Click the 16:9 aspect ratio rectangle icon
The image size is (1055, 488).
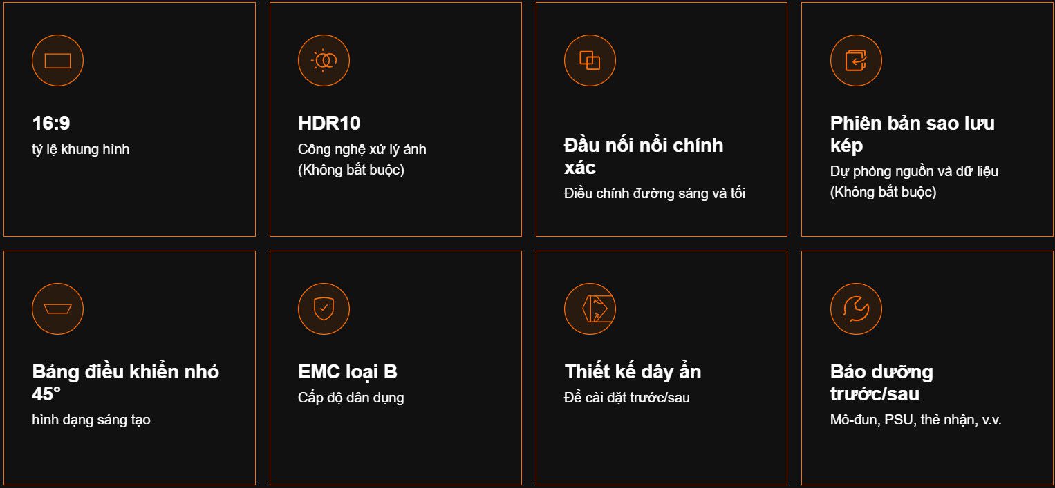tap(57, 61)
